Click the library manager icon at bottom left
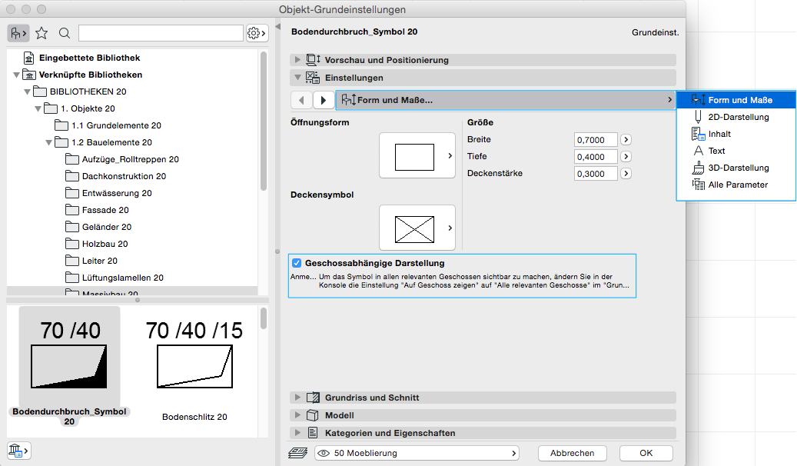797x466 pixels. pyautogui.click(x=18, y=450)
